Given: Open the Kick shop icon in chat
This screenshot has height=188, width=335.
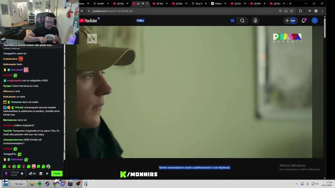Looking at the screenshot, I should click(x=41, y=174).
